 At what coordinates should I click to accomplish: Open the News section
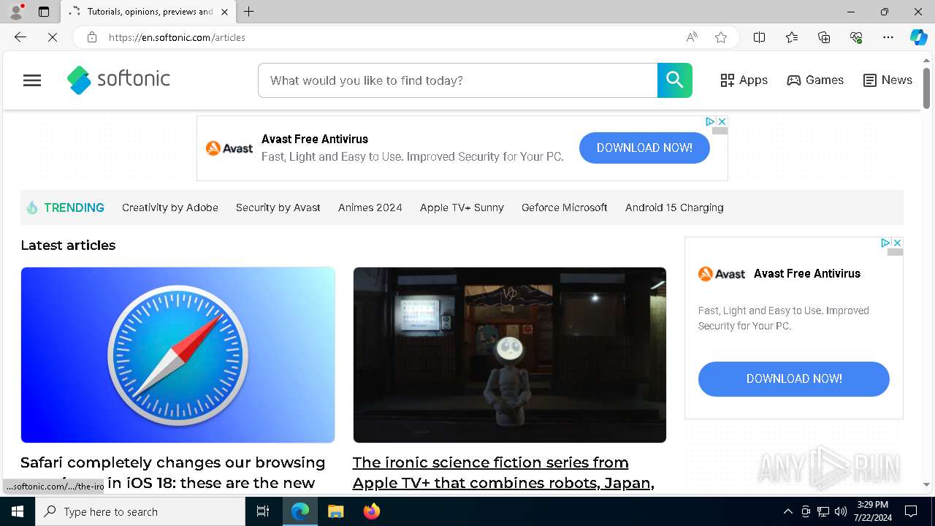pos(888,80)
